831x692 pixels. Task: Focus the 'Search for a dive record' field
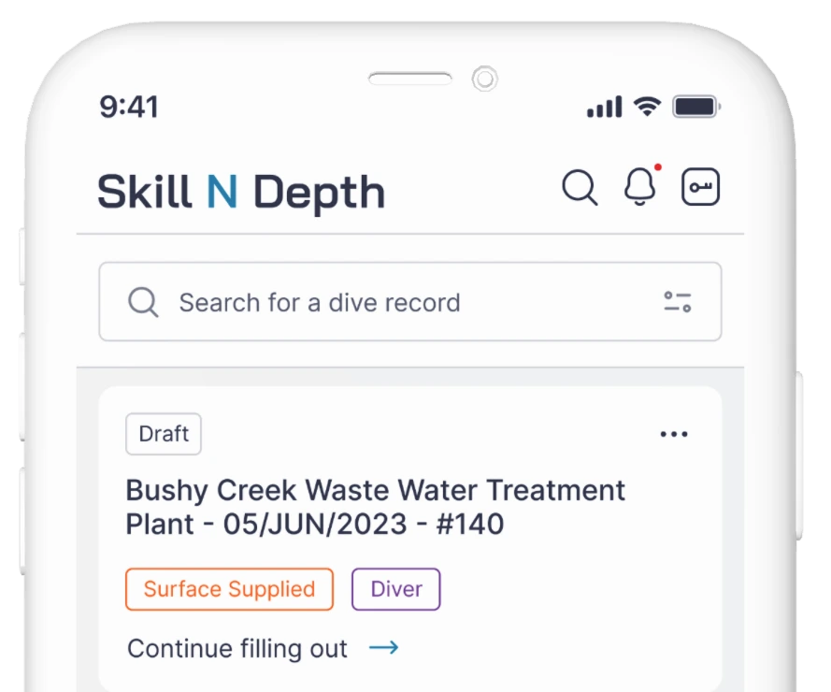coord(410,302)
